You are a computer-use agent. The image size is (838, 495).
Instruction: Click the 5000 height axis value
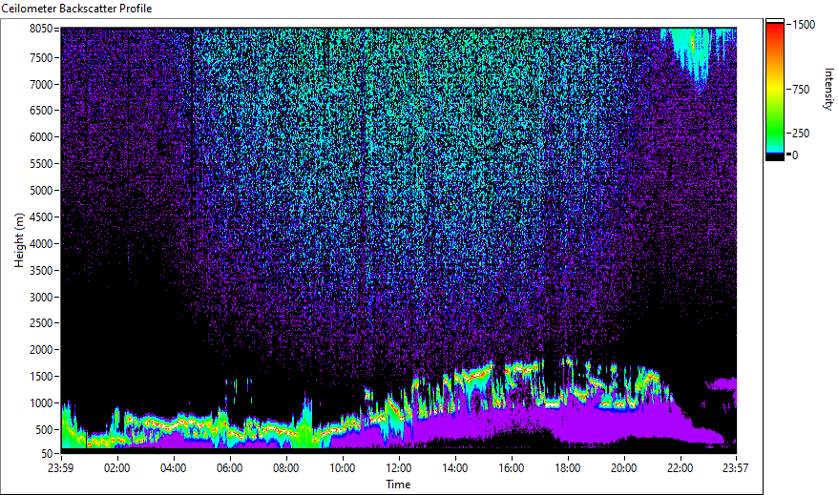point(41,191)
